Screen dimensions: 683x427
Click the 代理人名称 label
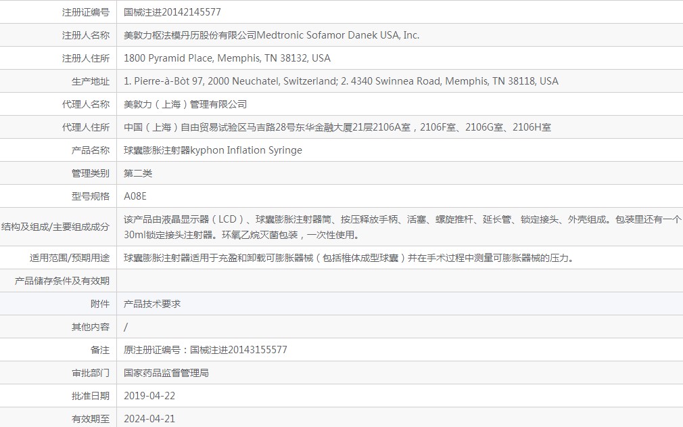click(86, 105)
